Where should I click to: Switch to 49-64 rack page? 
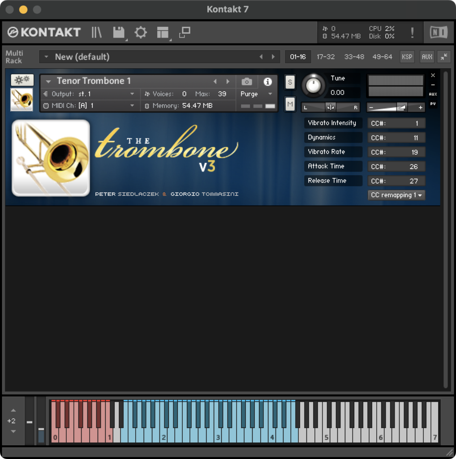coord(382,56)
